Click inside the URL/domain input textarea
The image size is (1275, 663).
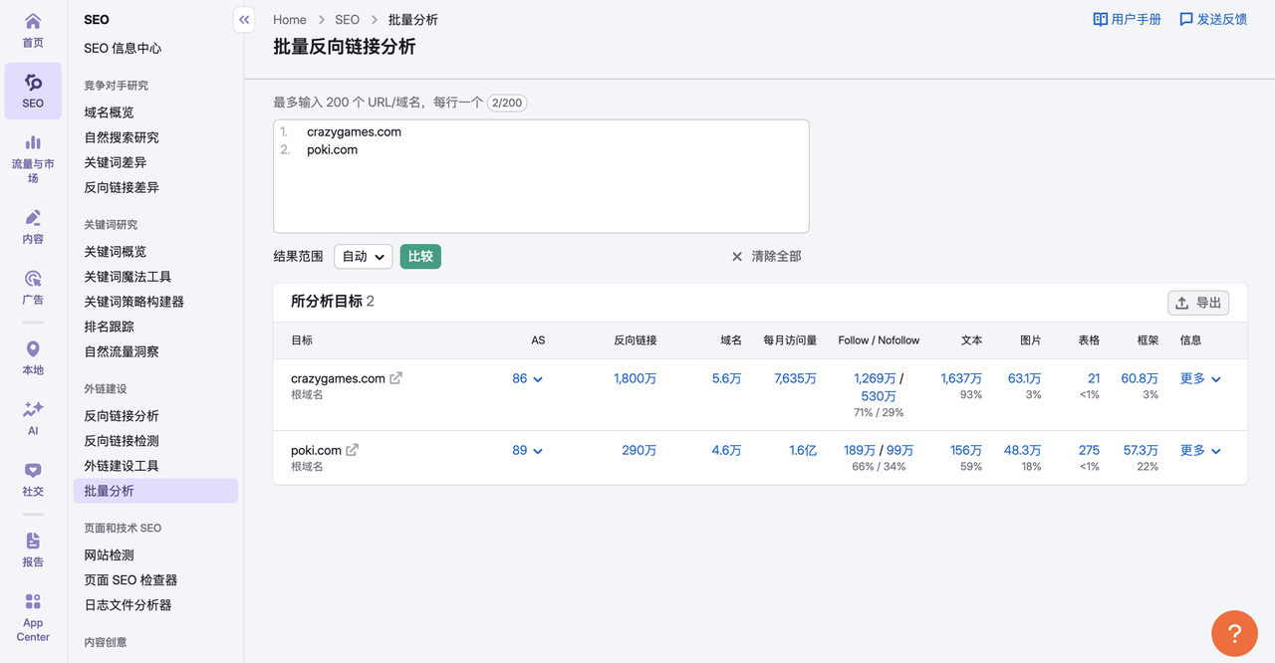click(541, 189)
